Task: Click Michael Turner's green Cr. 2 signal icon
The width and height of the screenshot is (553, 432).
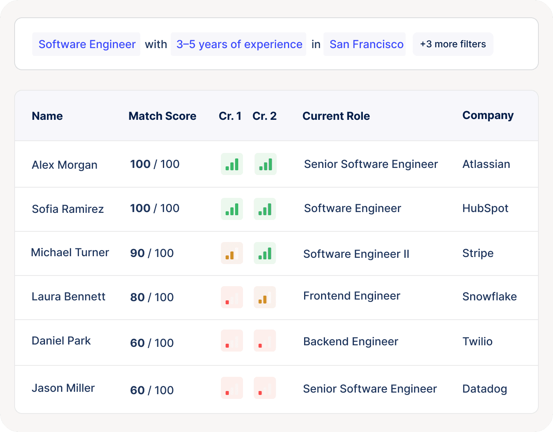Action: tap(265, 253)
